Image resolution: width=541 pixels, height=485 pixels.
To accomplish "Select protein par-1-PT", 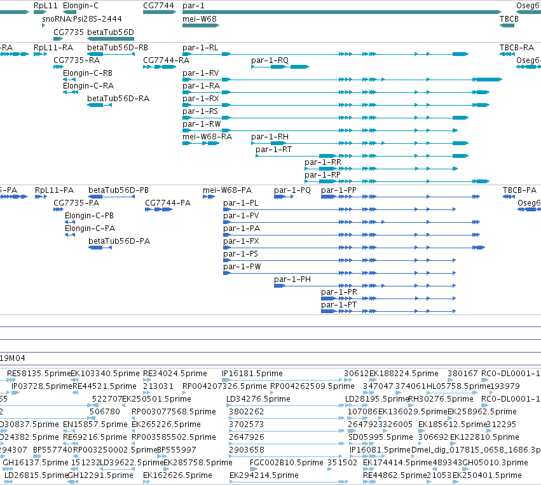I will point(388,312).
